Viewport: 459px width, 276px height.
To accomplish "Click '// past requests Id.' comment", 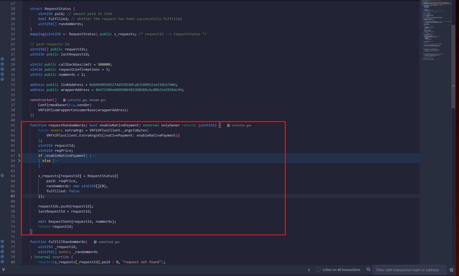I will (x=50, y=44).
